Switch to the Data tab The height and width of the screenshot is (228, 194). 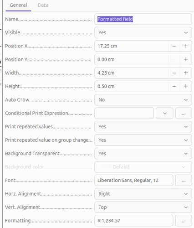point(43,5)
